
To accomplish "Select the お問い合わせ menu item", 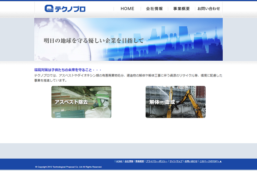I will pyautogui.click(x=209, y=9).
